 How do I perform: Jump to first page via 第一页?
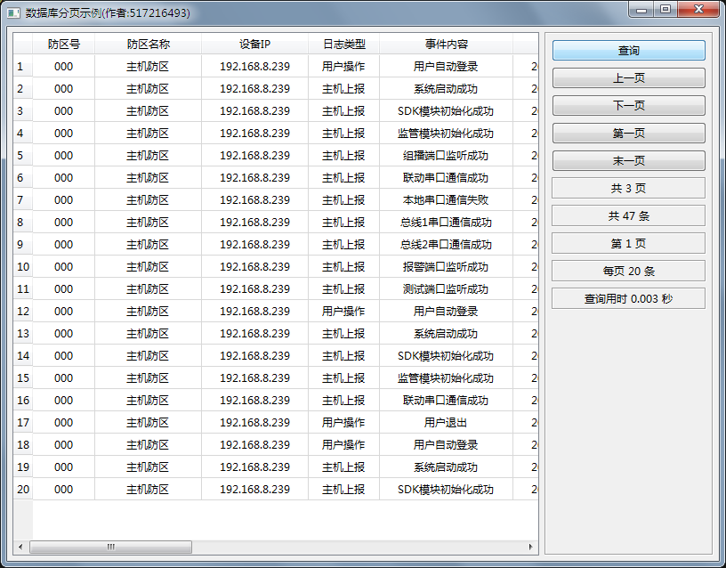coord(628,134)
